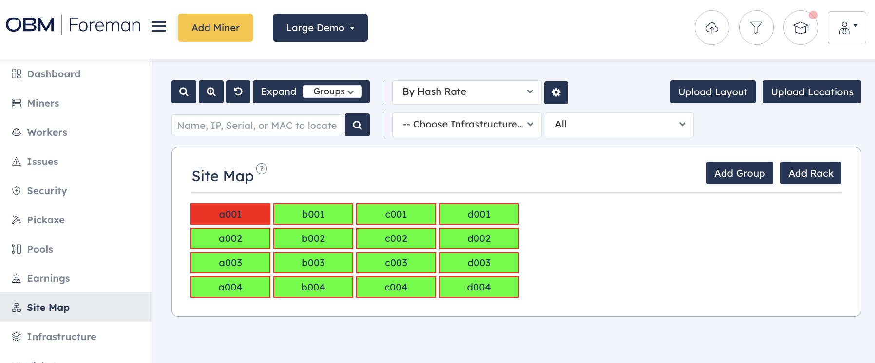This screenshot has height=363, width=875.
Task: Click the zoom out magnifier icon
Action: [184, 91]
